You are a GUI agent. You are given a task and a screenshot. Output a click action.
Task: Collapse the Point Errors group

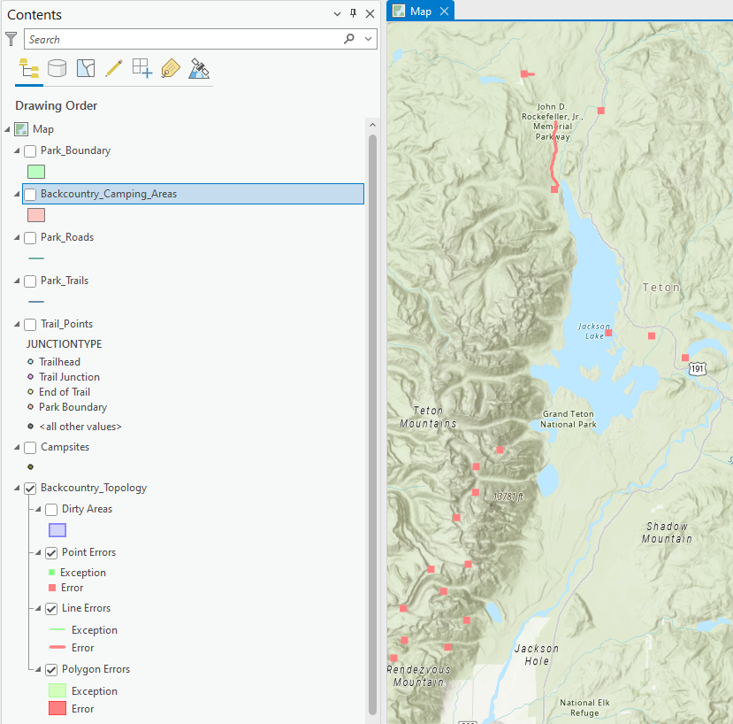(36, 552)
